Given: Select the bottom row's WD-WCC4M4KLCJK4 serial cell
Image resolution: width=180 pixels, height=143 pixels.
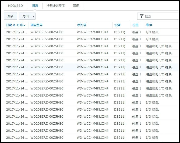Looking at the screenshot, I should pos(93,138).
